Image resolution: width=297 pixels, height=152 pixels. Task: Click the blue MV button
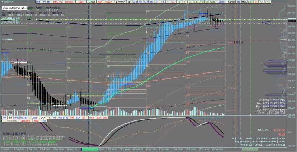coord(140,2)
